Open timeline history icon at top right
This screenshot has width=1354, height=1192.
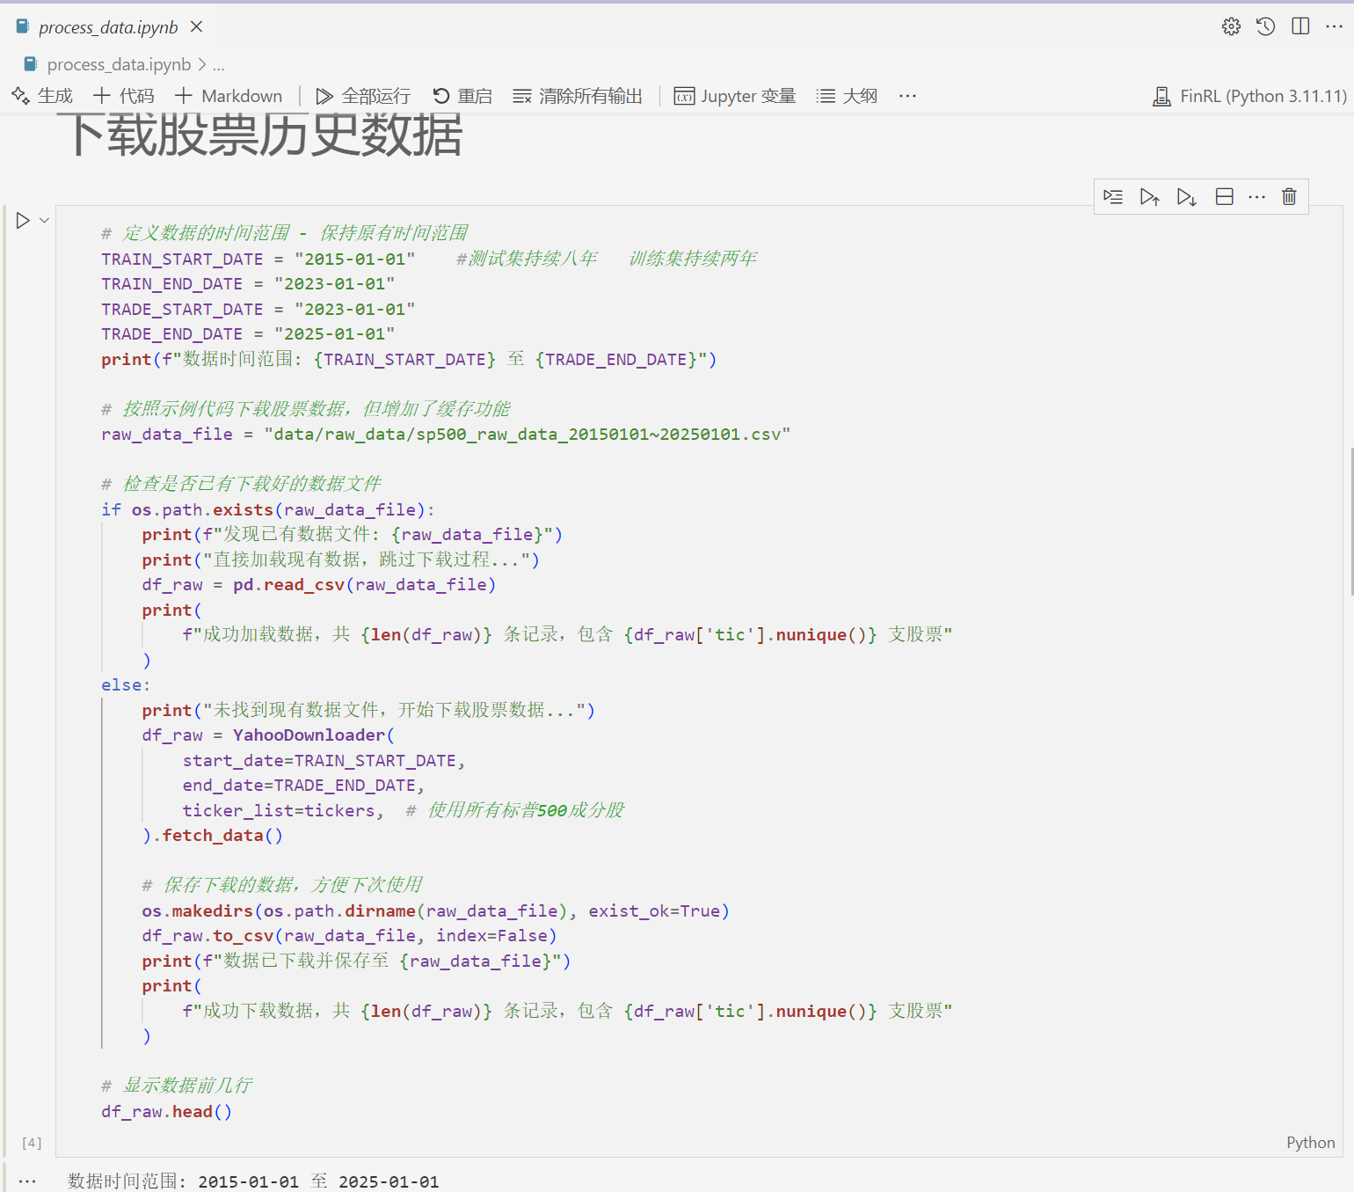click(1265, 26)
